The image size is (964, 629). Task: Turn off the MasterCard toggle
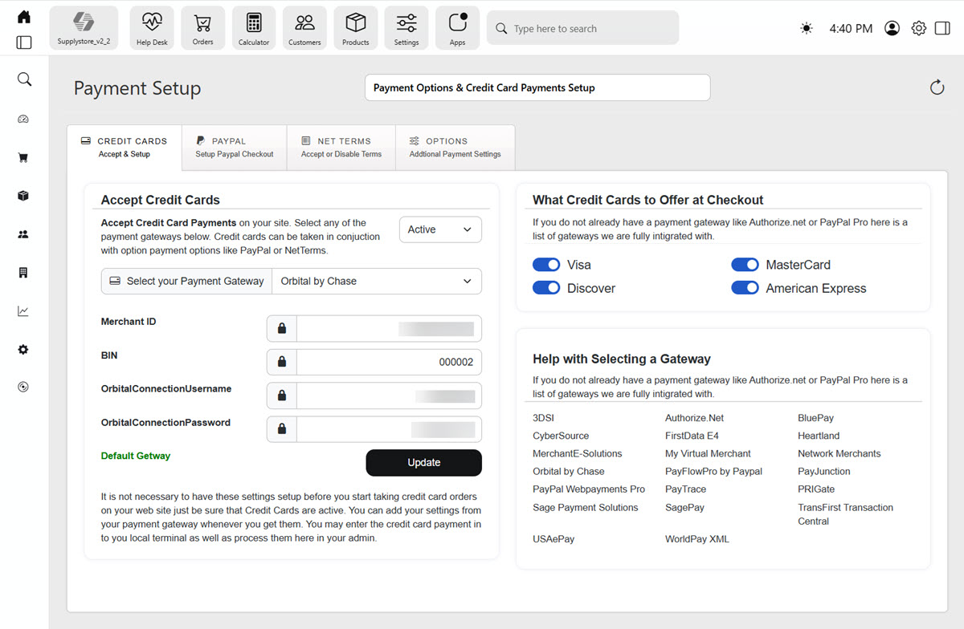[745, 265]
